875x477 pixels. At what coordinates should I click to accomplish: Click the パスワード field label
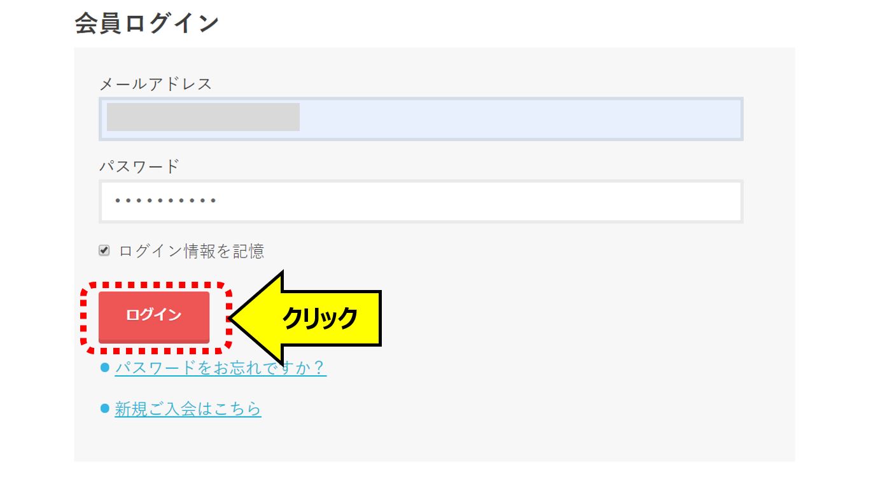139,167
